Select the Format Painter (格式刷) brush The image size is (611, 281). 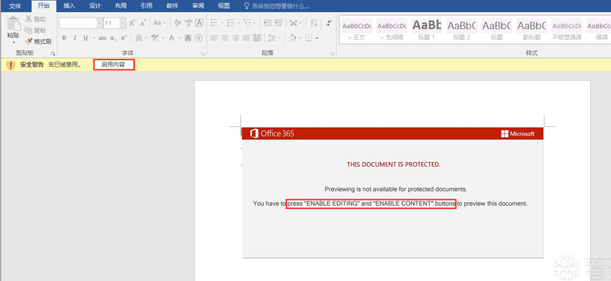[38, 41]
